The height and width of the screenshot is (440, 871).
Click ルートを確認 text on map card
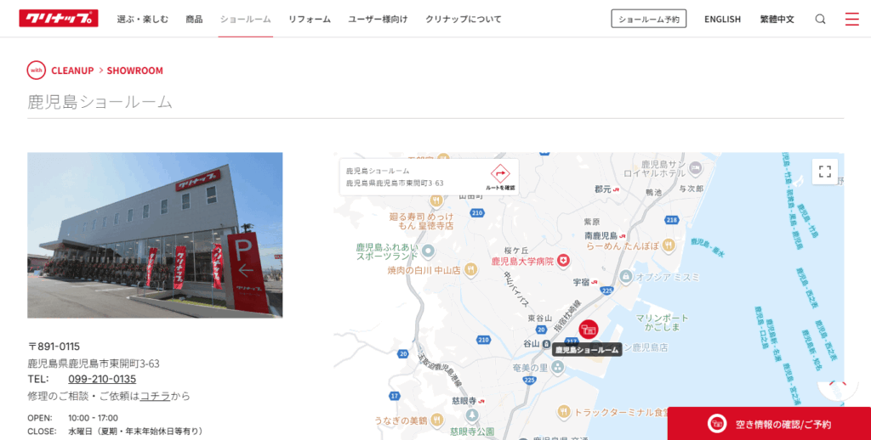coord(500,188)
